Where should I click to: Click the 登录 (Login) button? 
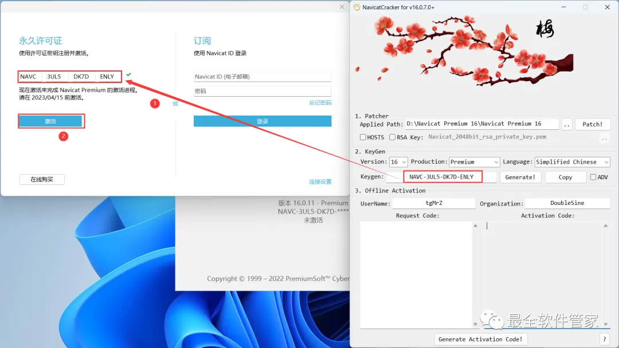(262, 121)
